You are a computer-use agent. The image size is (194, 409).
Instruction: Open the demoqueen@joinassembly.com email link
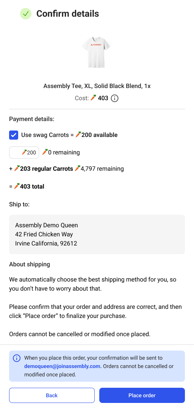pos(63,366)
